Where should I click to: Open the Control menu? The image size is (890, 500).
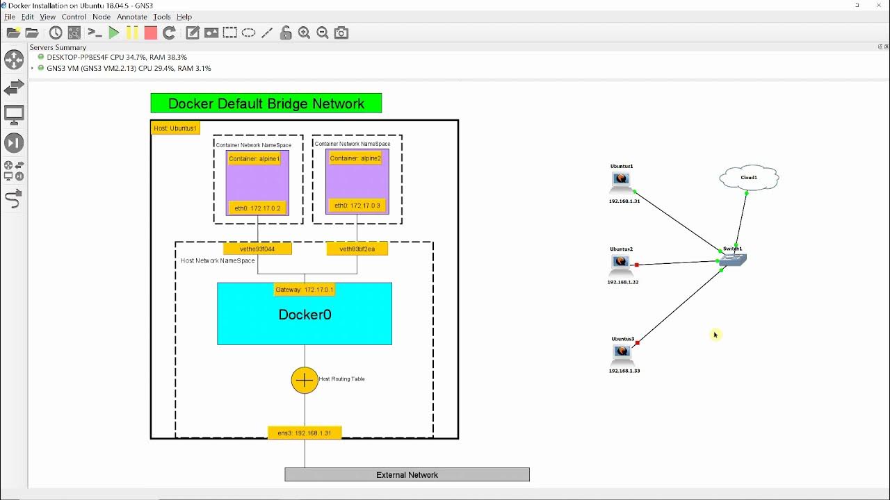point(74,17)
